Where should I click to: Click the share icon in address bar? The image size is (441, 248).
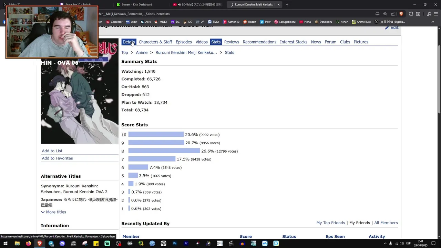click(x=393, y=14)
